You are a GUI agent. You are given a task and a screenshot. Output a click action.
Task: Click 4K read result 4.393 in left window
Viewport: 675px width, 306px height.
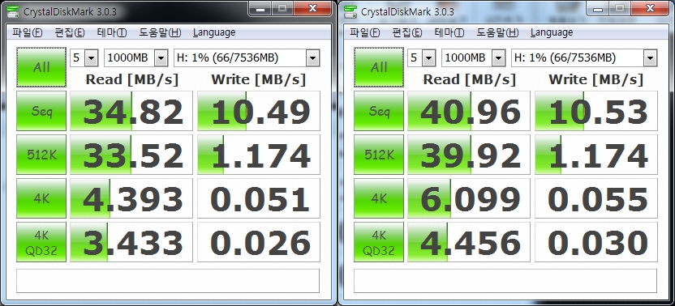pyautogui.click(x=131, y=198)
